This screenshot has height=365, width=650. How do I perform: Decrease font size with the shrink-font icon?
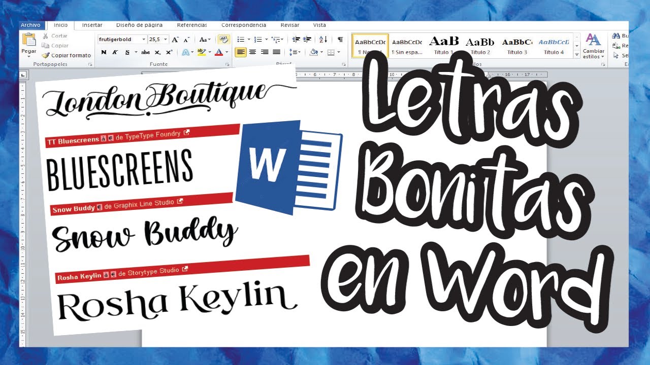(186, 40)
